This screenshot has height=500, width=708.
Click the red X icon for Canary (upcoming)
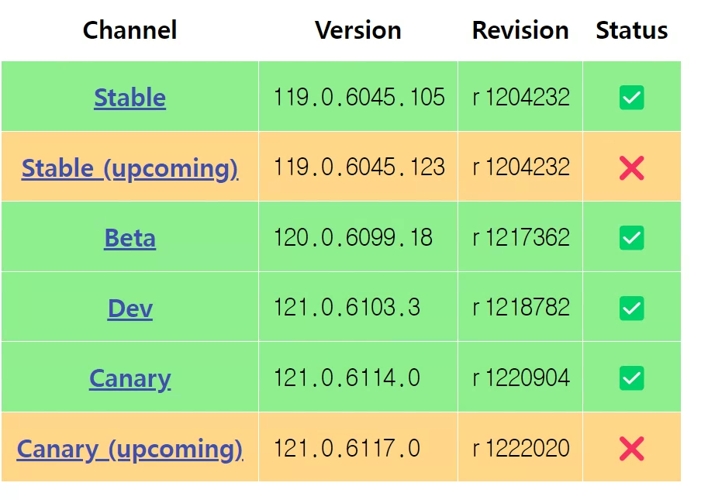click(x=632, y=449)
